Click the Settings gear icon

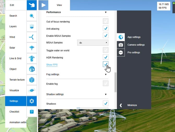tap(32, 101)
